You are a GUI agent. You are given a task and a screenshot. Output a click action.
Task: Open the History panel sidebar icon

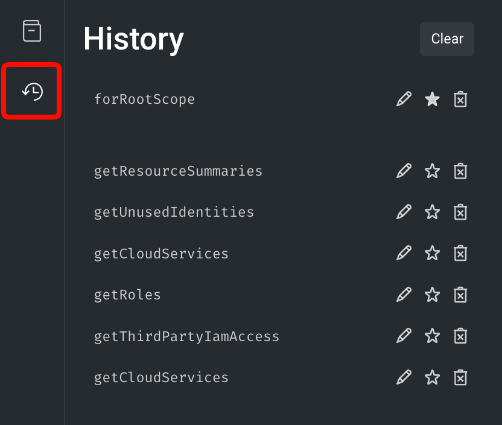tap(32, 92)
